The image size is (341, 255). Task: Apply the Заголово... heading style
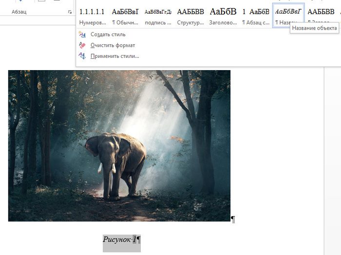223,16
